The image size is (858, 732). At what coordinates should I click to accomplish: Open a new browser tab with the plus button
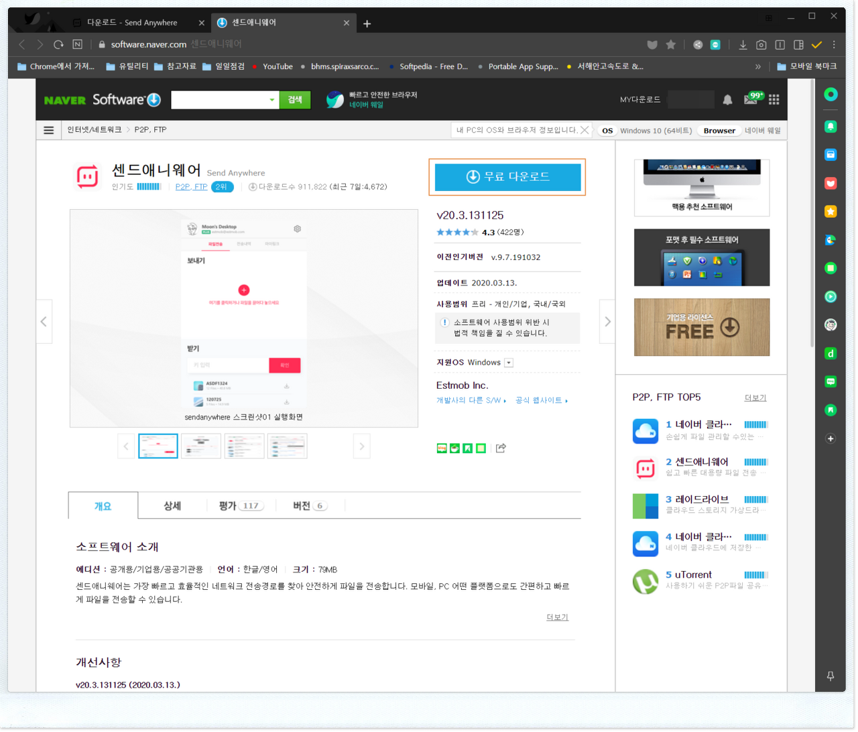[367, 23]
